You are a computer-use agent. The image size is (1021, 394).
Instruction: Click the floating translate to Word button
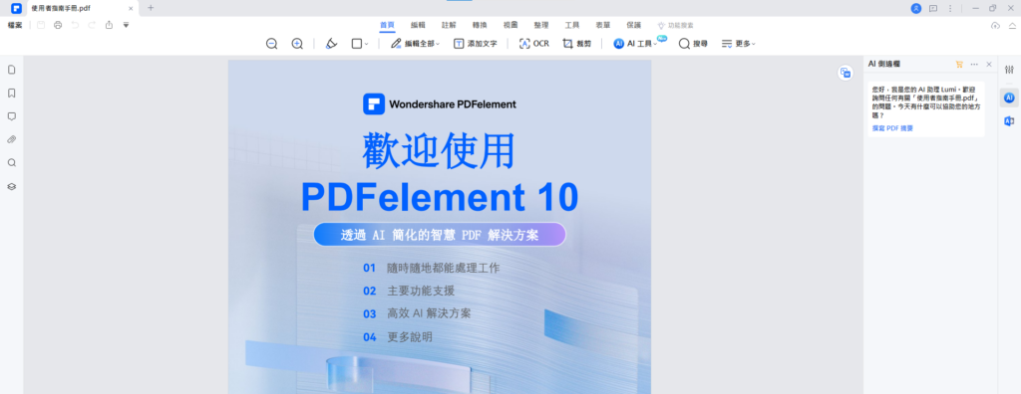(846, 73)
